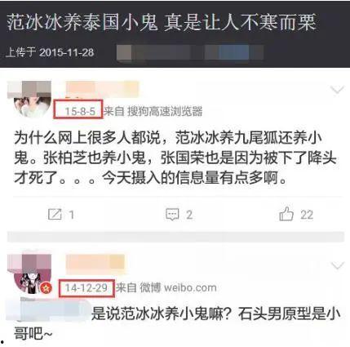Click the 14-12-29 post date
350x347 pixels.
86,287
